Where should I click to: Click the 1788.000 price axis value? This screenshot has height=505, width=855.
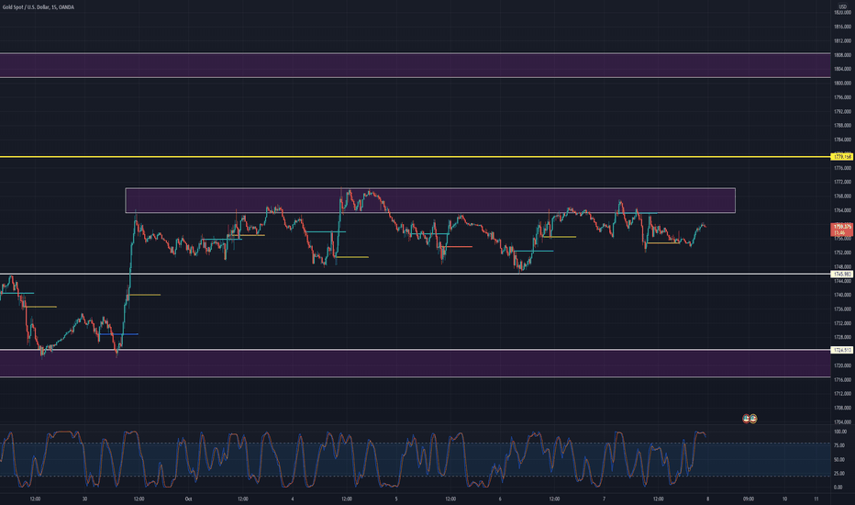pos(842,126)
